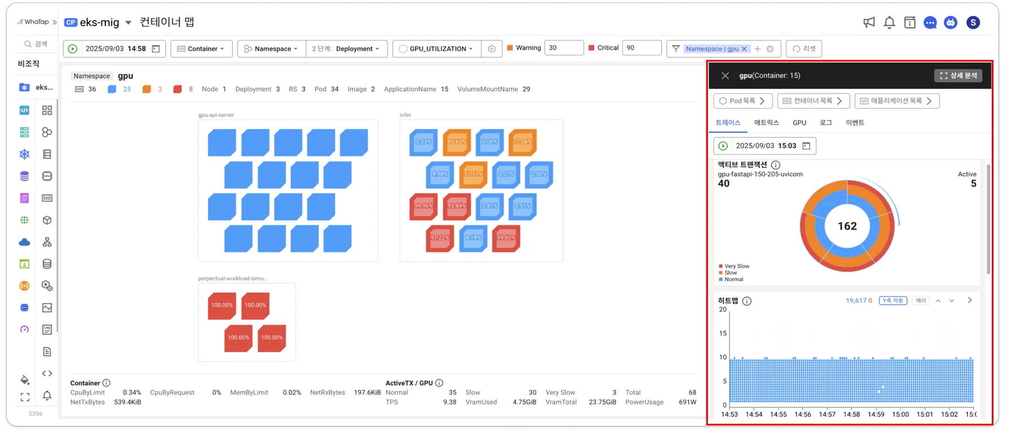Open the GPU chip icon in submenu

pyautogui.click(x=47, y=176)
